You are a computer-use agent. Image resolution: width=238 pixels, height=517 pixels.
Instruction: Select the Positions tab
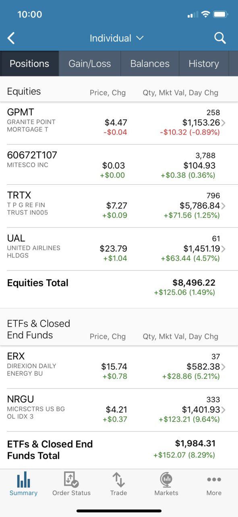coord(29,63)
